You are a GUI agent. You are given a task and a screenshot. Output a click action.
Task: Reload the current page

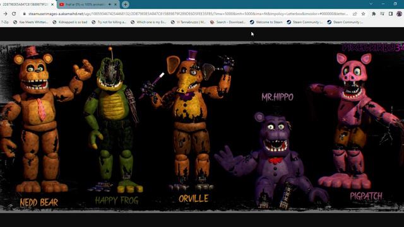point(14,14)
